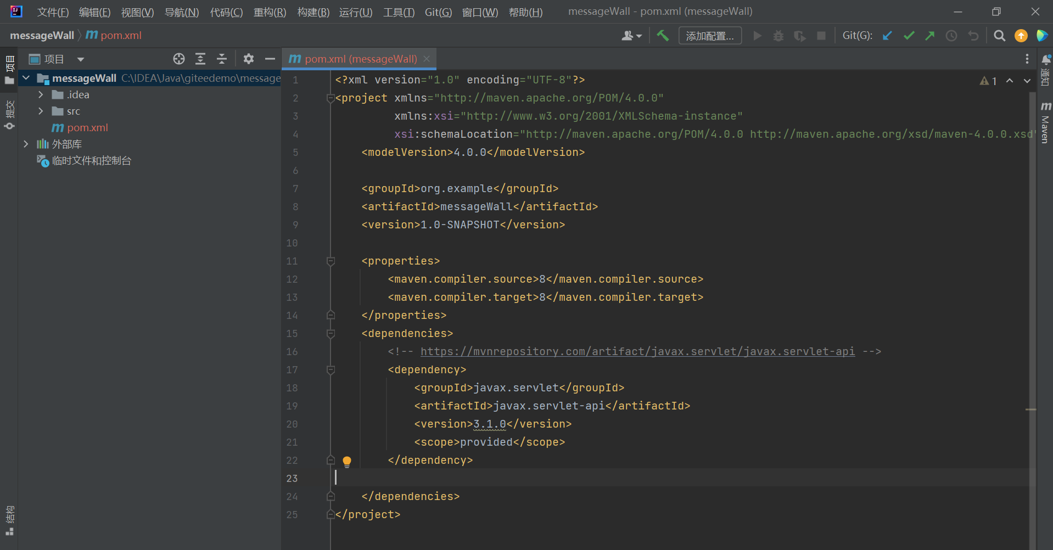Expand the .idea folder
This screenshot has width=1053, height=550.
40,94
